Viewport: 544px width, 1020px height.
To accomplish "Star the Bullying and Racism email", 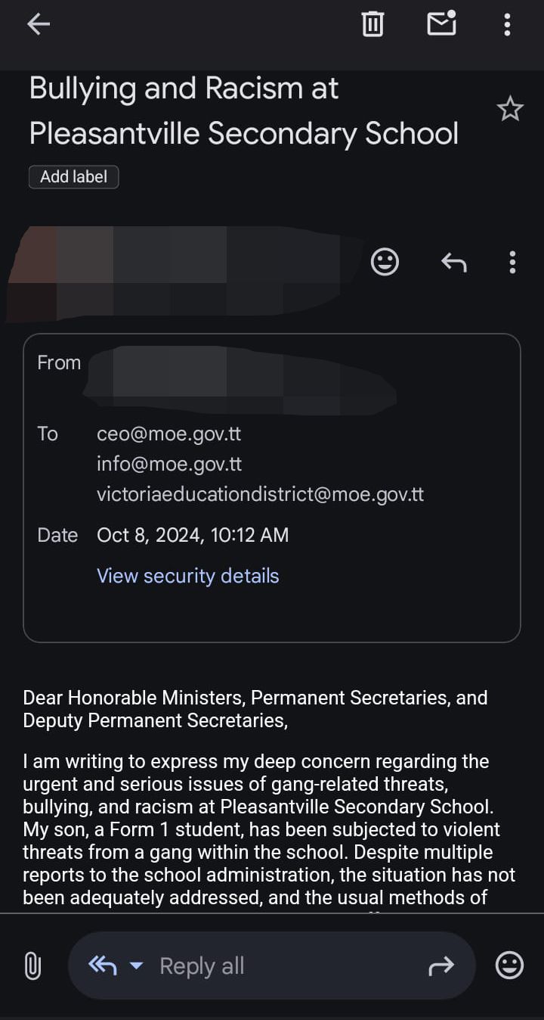I will (510, 110).
